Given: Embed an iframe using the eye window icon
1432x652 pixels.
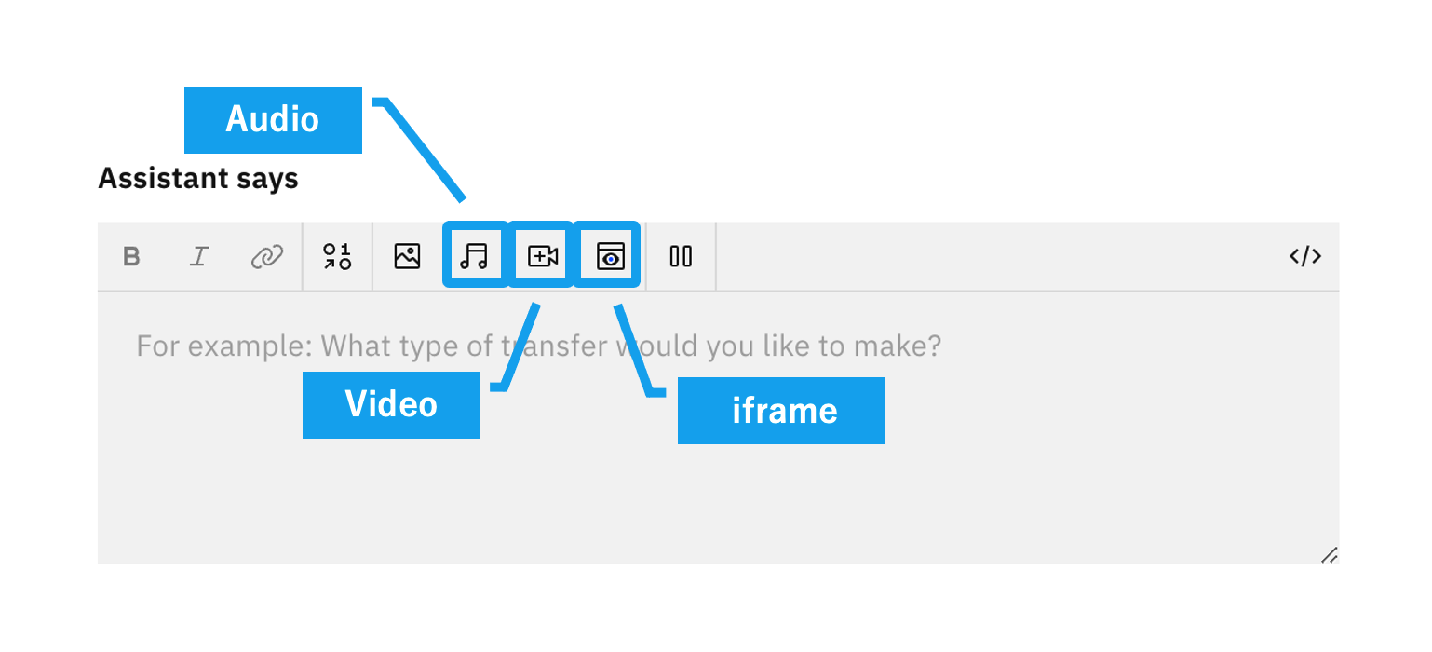Looking at the screenshot, I should [611, 256].
